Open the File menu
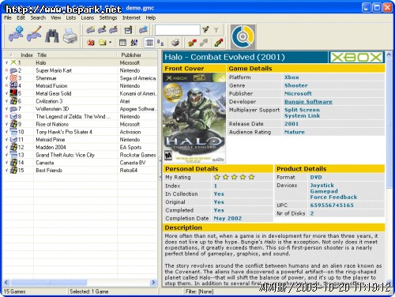The height and width of the screenshot is (297, 395). click(x=8, y=17)
